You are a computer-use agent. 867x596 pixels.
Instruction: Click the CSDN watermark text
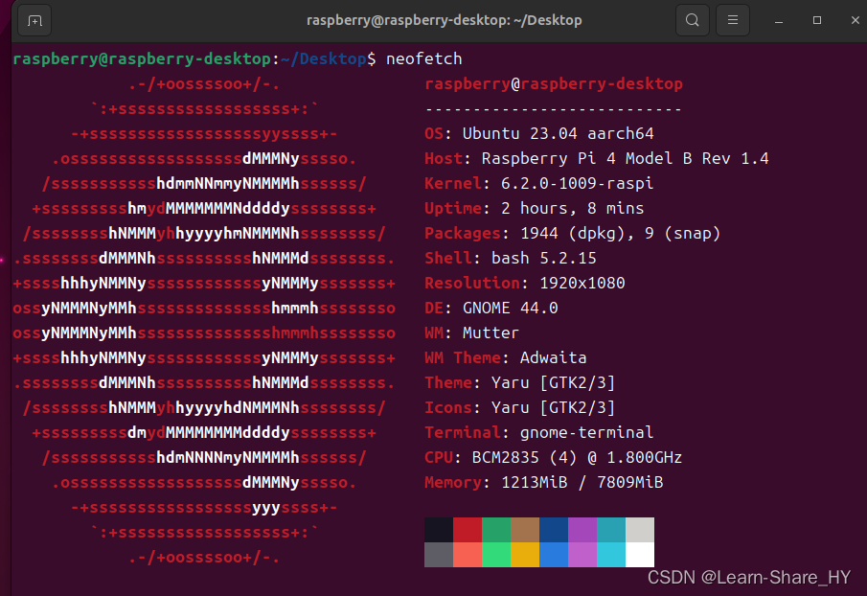749,577
